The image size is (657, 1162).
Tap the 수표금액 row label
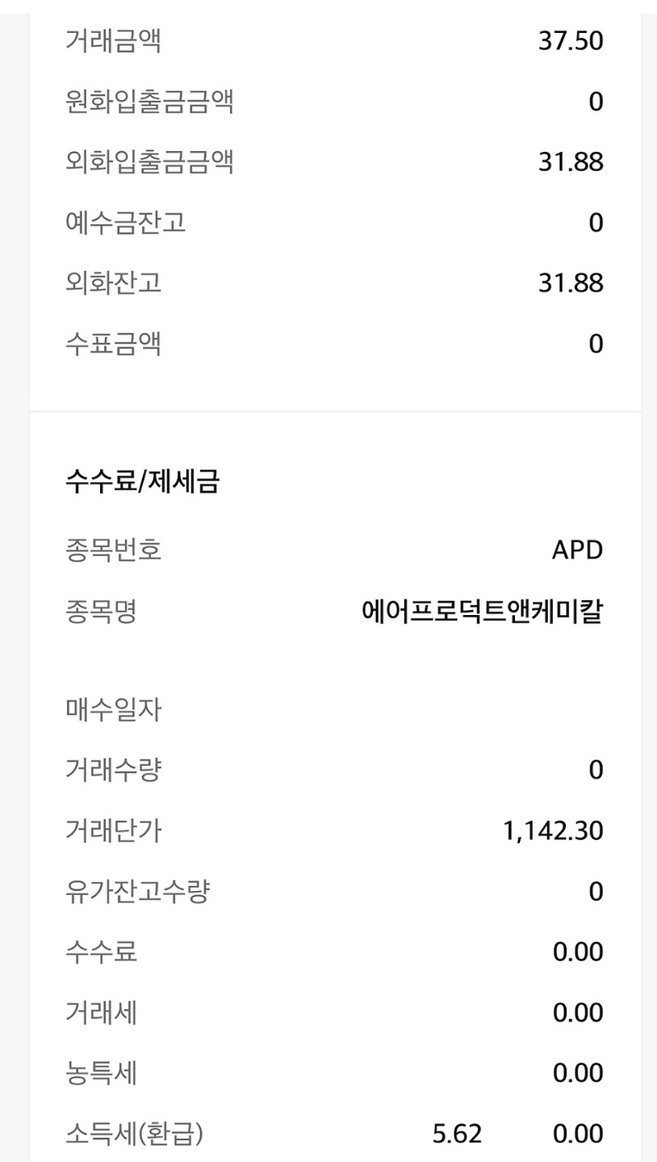click(x=113, y=344)
